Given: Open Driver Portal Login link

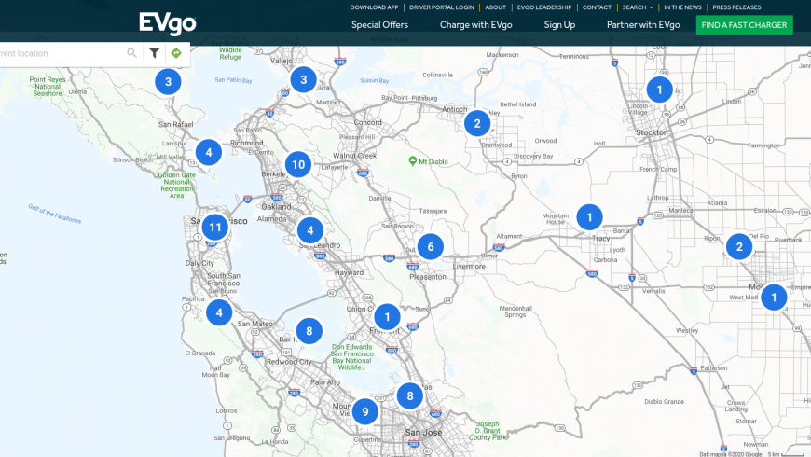Looking at the screenshot, I should pos(442,7).
